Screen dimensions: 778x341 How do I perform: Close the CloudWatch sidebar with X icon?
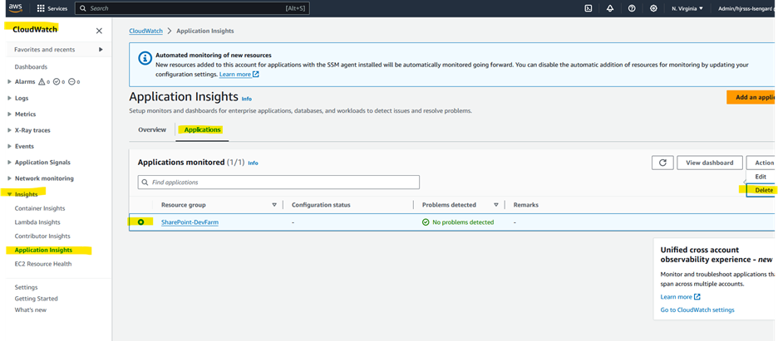click(x=99, y=31)
